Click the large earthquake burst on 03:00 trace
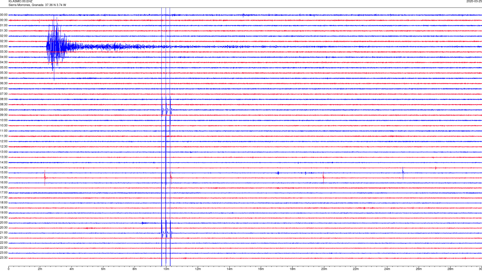The height and width of the screenshot is (271, 482). click(56, 46)
